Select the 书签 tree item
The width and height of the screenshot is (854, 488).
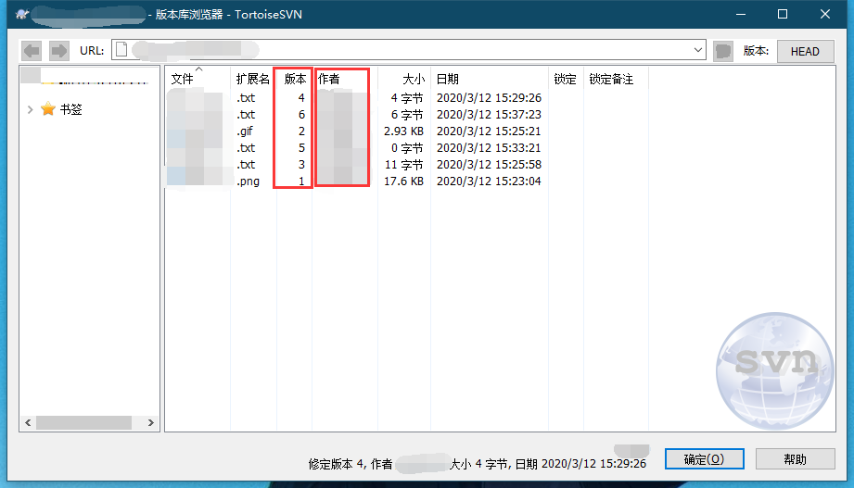tap(70, 109)
